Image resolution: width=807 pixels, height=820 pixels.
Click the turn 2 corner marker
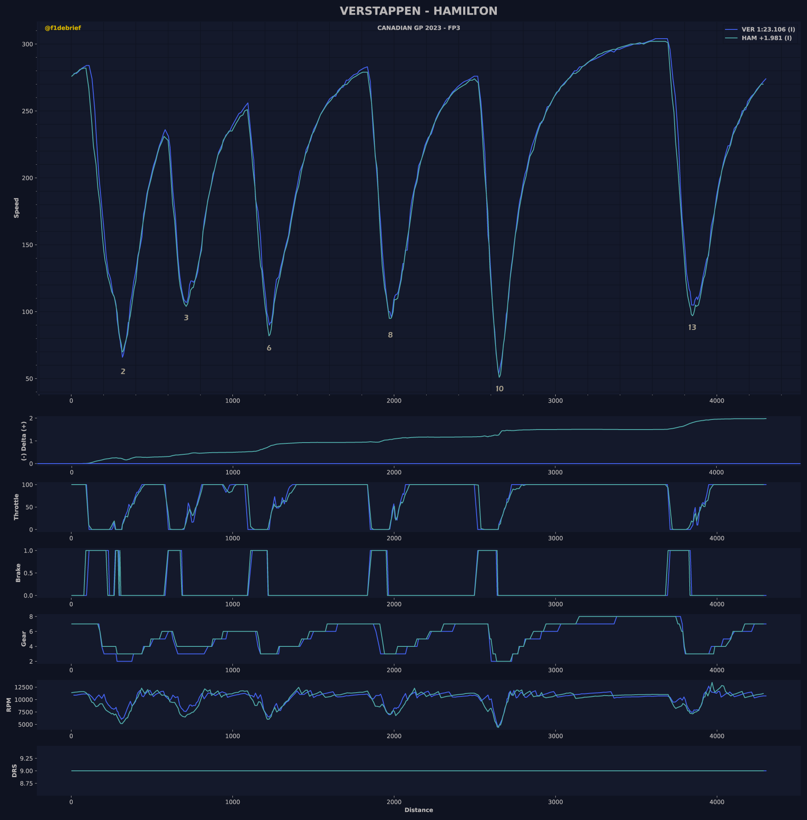click(x=123, y=372)
